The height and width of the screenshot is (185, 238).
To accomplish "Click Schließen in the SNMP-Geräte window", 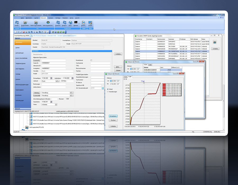I will (215, 49).
